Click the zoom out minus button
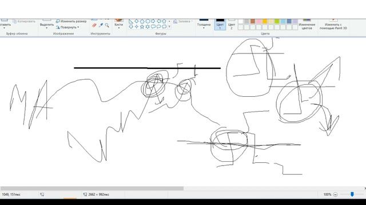Screen dimensions: 366x205 click(x=335, y=194)
